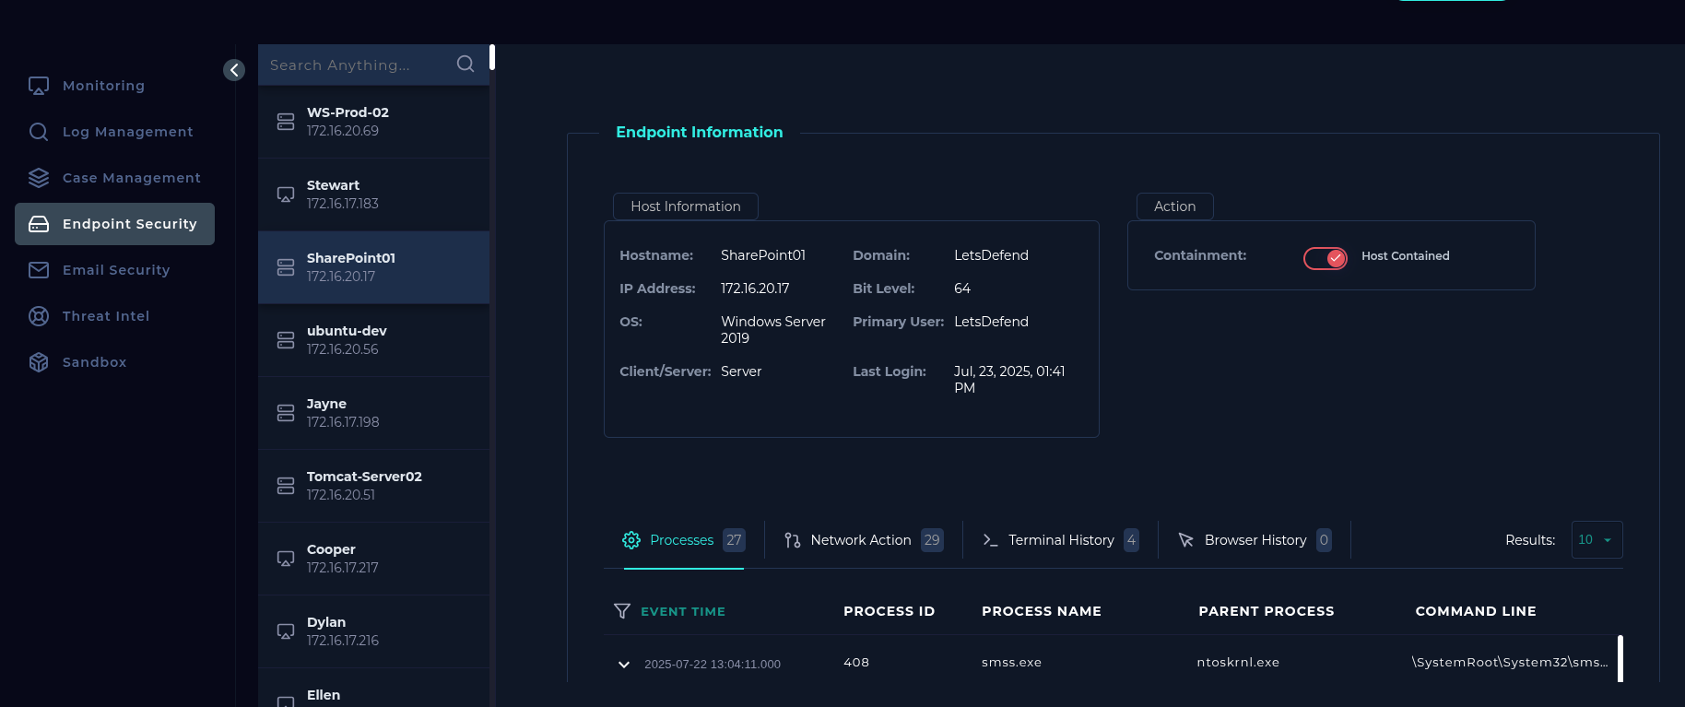
Task: Switch to the Network Action tab
Action: [861, 540]
